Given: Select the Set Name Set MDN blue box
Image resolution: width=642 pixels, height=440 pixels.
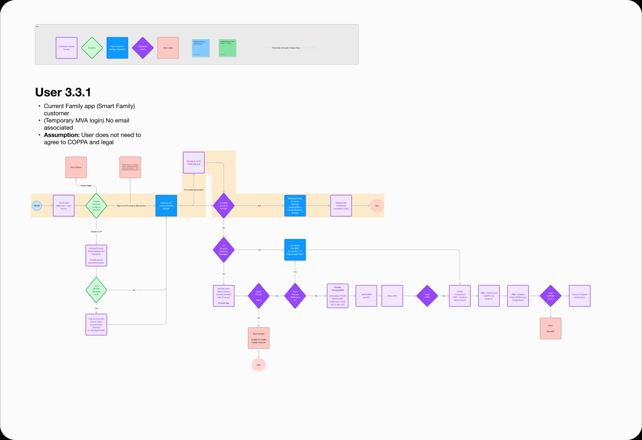Looking at the screenshot, I should tap(295, 250).
